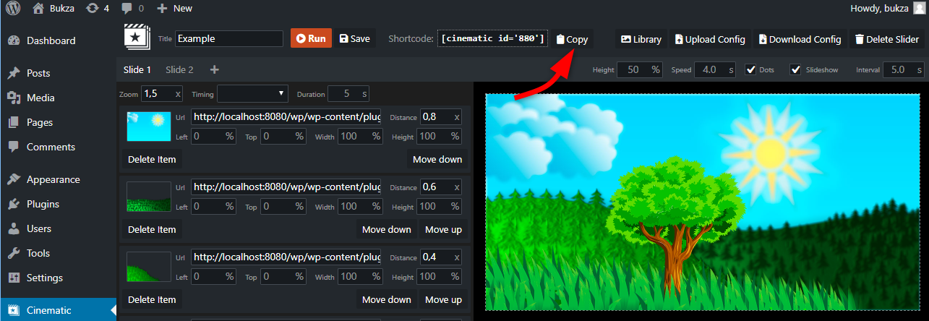Viewport: 929px width, 321px height.
Task: Open the Howdy, bukza account menu
Action: (889, 9)
